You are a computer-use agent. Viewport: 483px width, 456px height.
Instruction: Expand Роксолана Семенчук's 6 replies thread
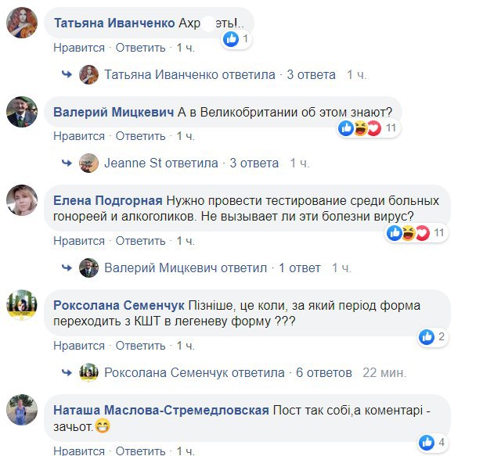[324, 373]
